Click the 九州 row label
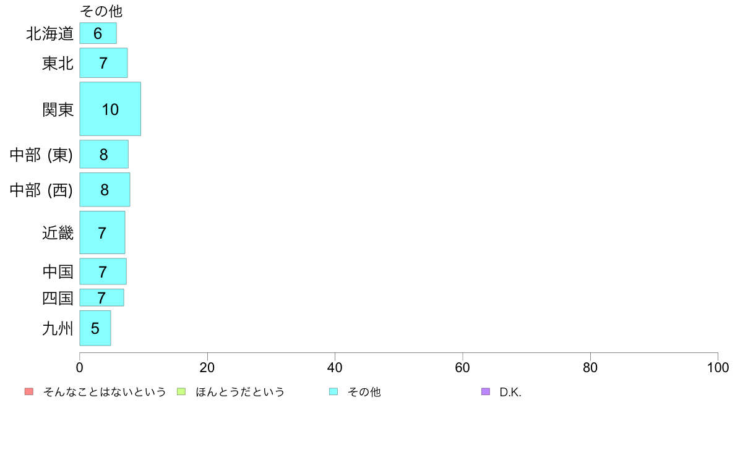This screenshot has height=455, width=735. (58, 328)
